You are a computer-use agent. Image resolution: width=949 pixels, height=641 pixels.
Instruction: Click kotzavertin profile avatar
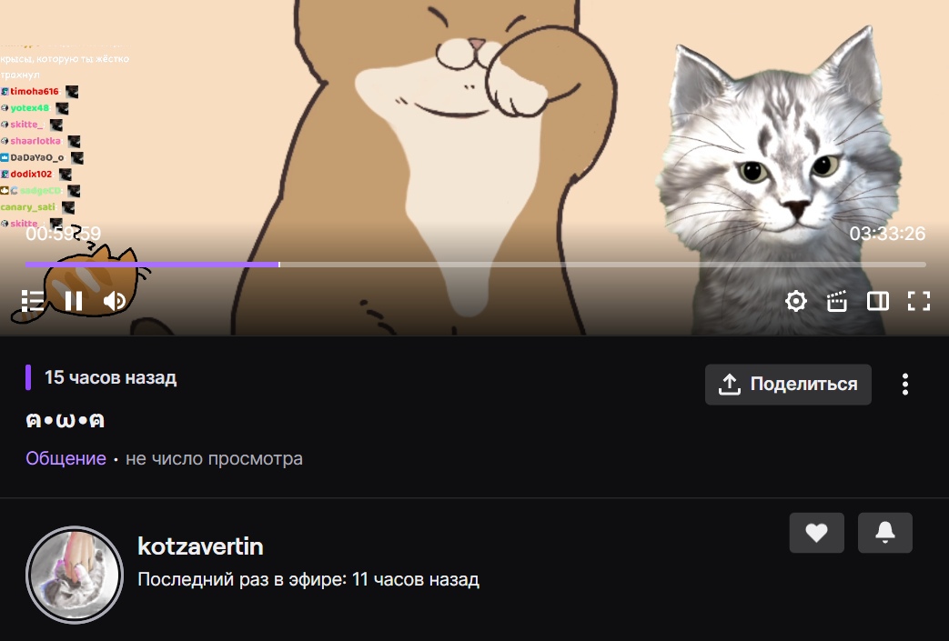75,575
